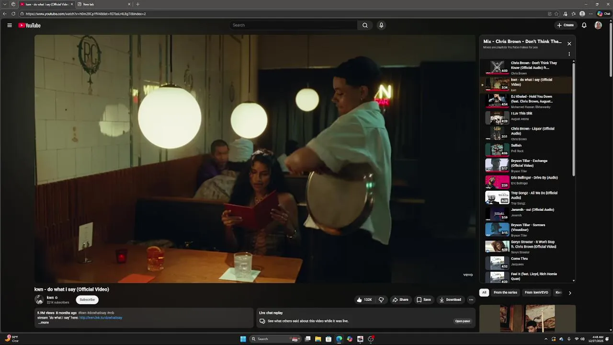Save the video to a playlist
This screenshot has width=613, height=345.
(424, 300)
